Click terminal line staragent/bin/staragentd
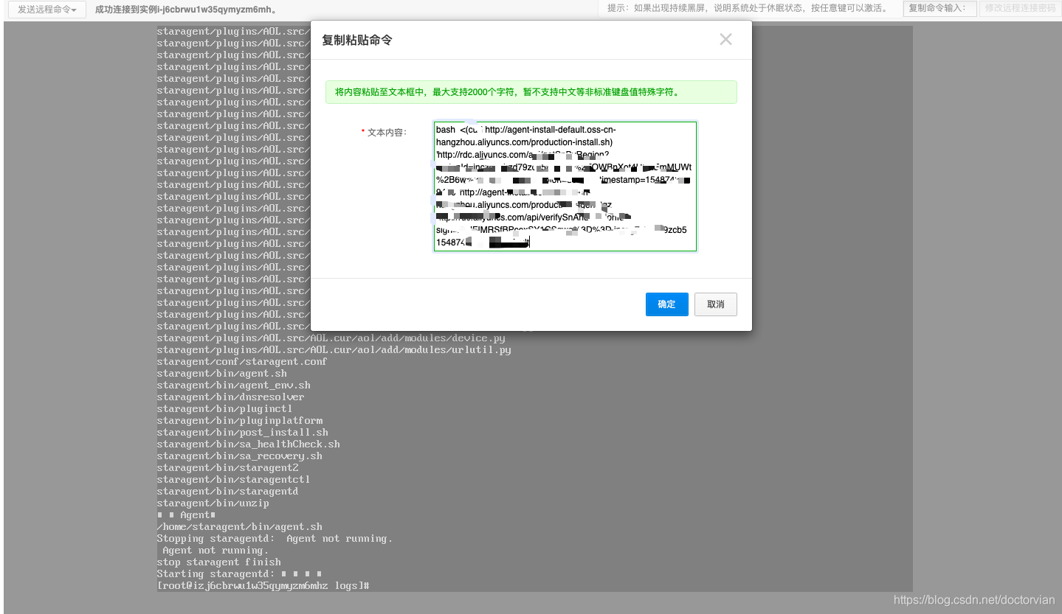 227,492
